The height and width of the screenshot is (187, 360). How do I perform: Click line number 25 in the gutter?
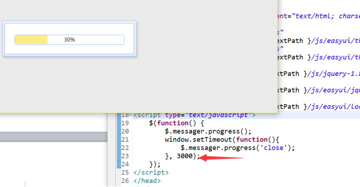[x=125, y=173]
